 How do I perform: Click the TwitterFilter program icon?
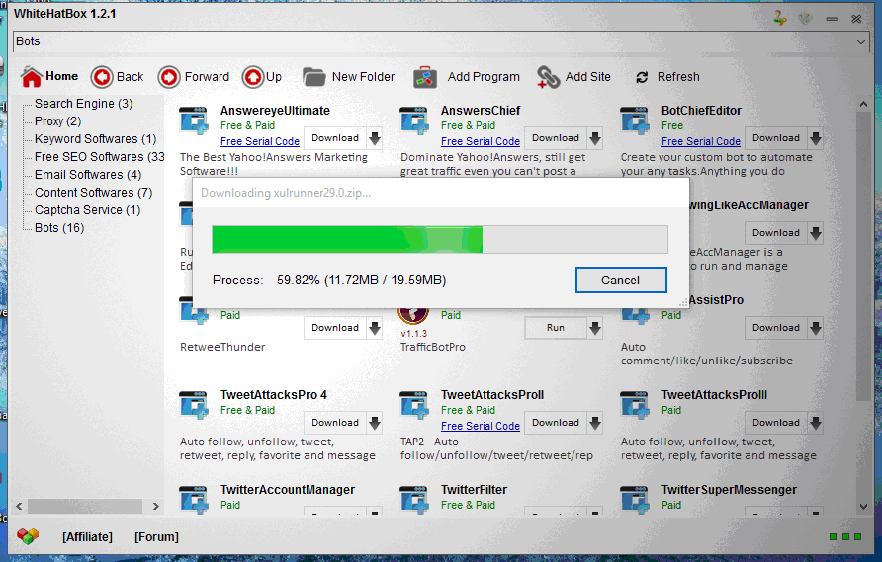click(x=414, y=500)
